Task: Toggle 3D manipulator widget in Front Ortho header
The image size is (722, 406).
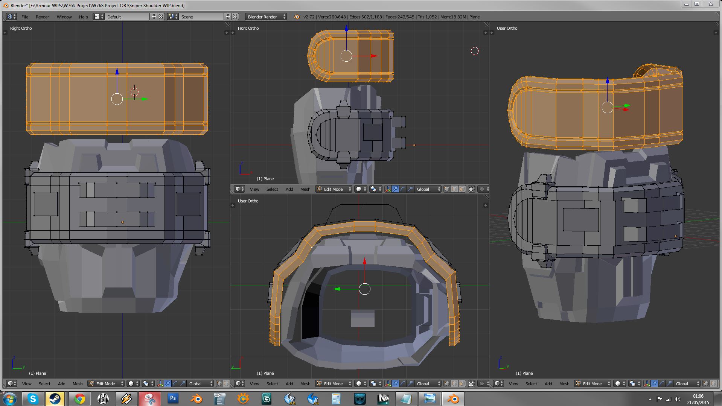Action: pyautogui.click(x=388, y=189)
